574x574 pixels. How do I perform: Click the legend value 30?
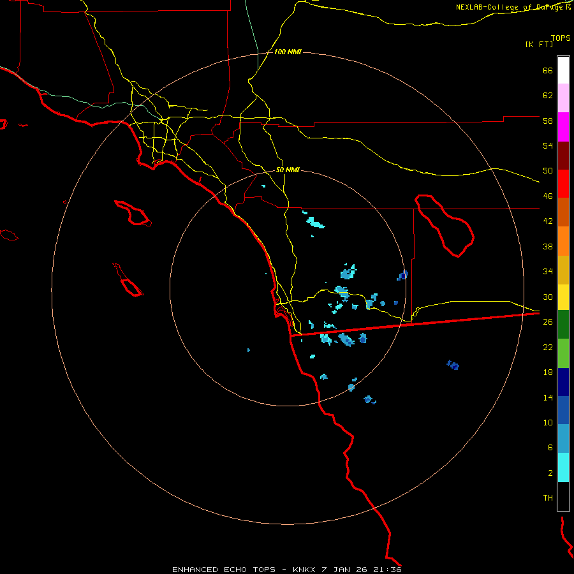coord(548,297)
